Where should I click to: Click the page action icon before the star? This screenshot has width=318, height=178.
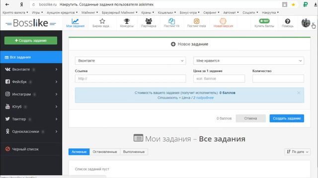tap(285, 4)
